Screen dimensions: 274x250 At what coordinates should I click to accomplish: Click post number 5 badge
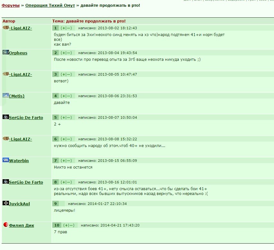pyautogui.click(x=56, y=117)
